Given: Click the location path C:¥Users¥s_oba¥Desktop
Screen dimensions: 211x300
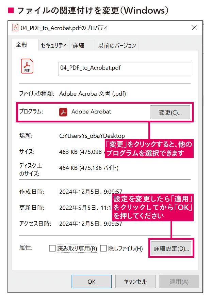Looking at the screenshot, I should [x=92, y=136].
